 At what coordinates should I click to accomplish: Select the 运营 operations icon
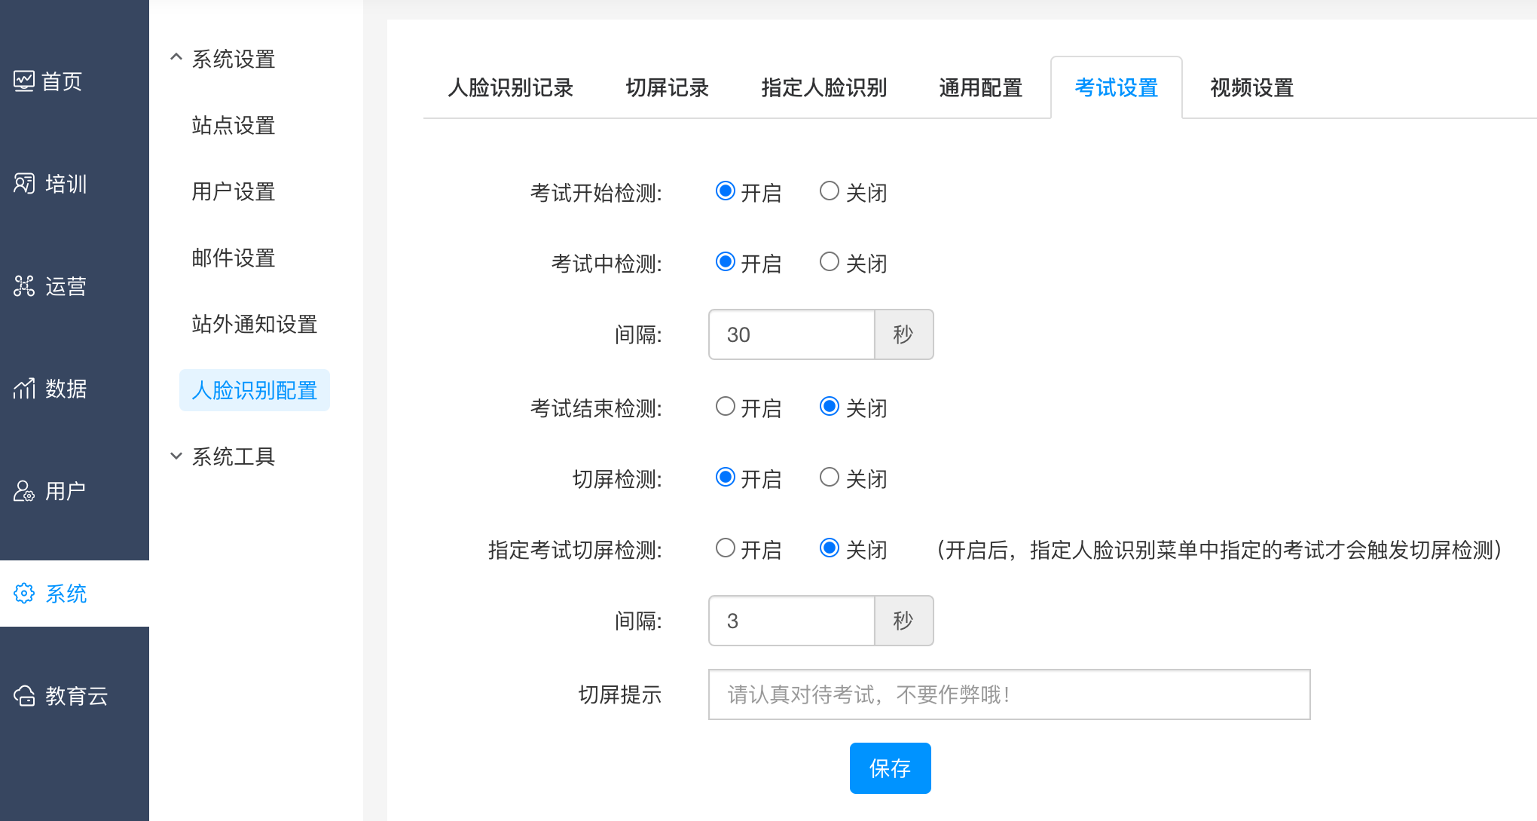[24, 285]
